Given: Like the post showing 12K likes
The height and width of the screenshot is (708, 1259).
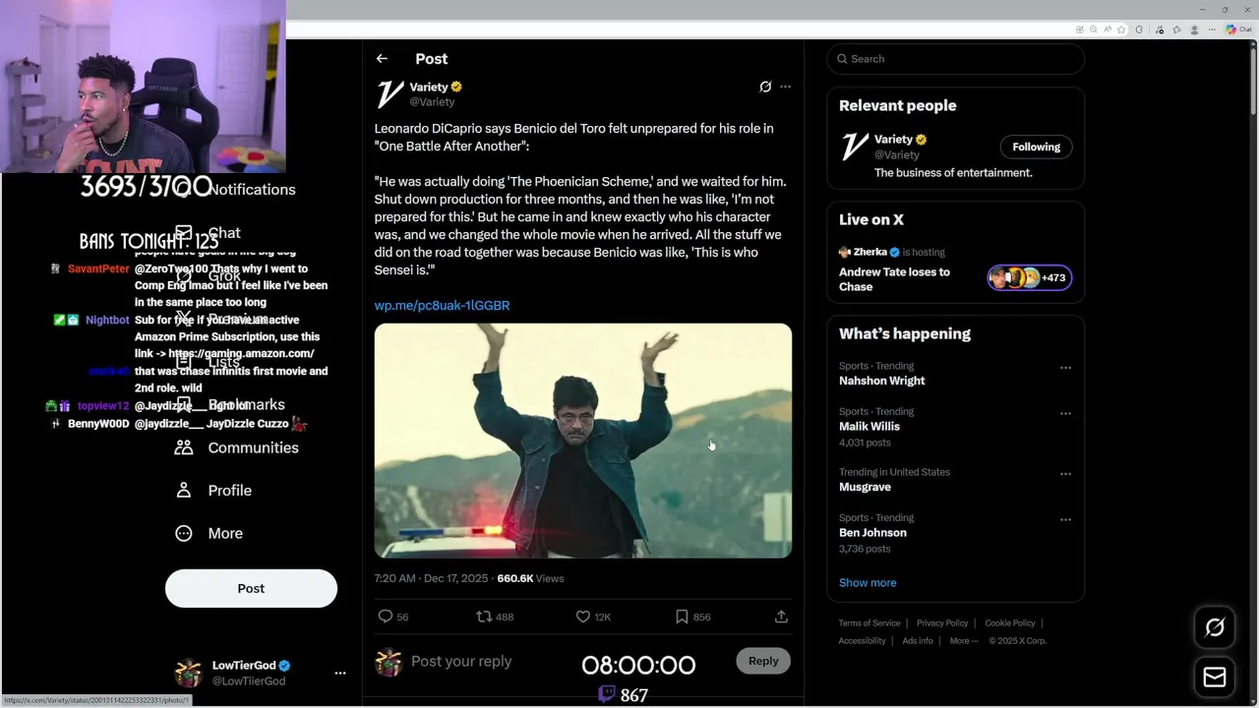Looking at the screenshot, I should [x=593, y=617].
